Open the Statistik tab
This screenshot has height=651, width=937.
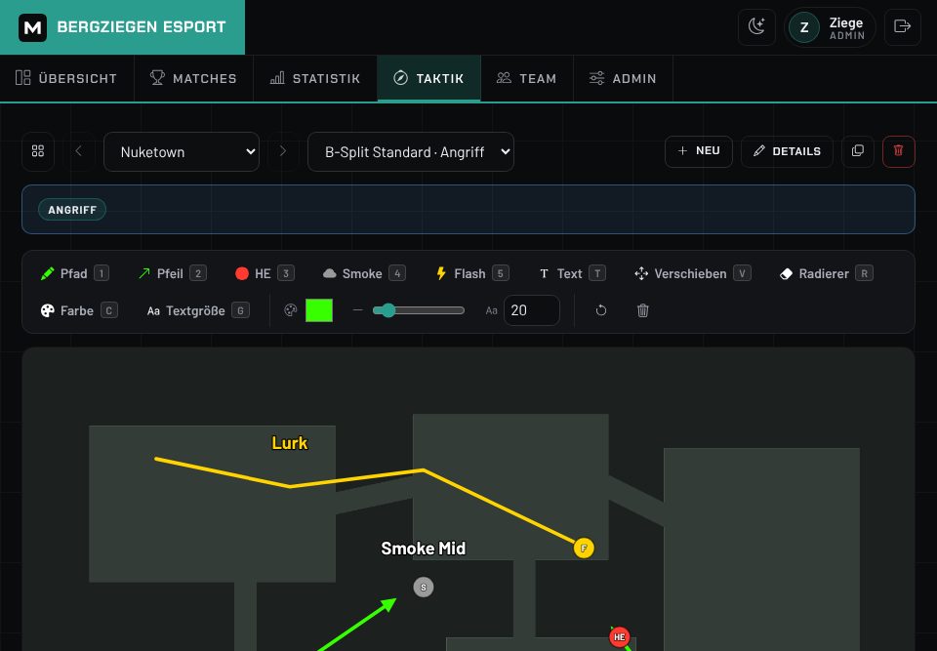click(x=315, y=78)
